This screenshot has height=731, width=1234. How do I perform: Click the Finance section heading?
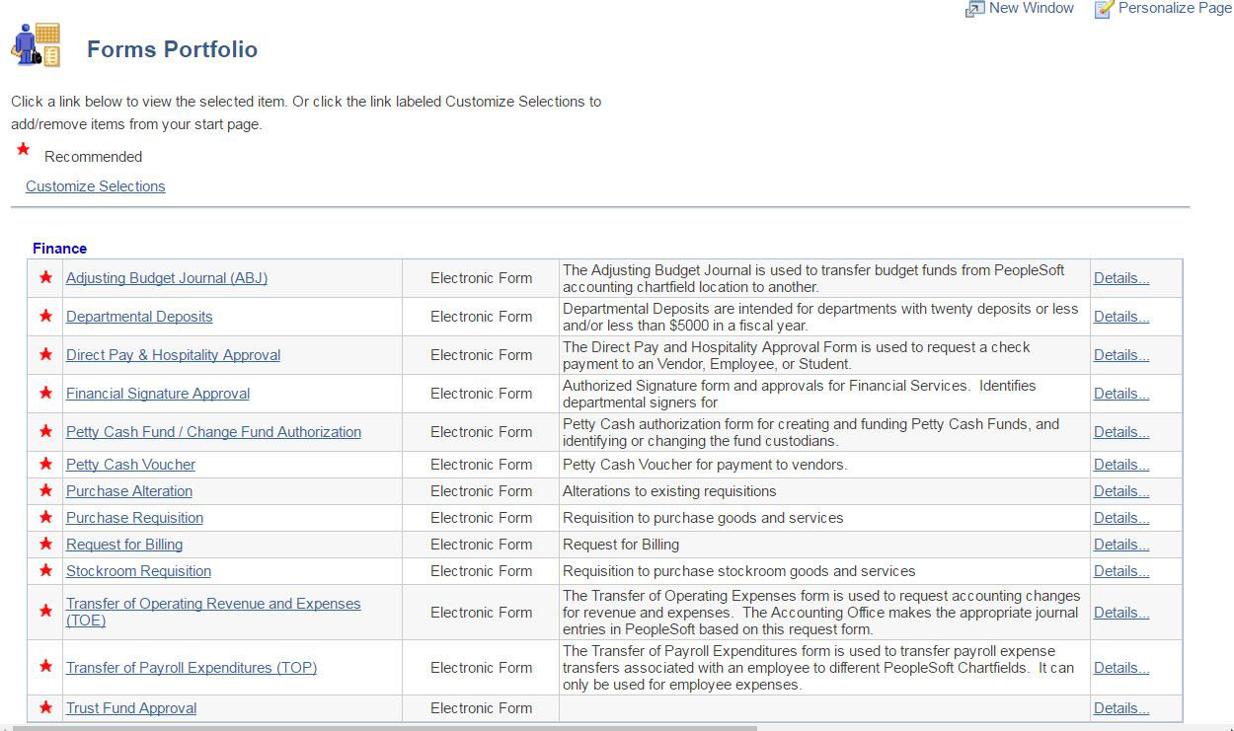pos(59,249)
